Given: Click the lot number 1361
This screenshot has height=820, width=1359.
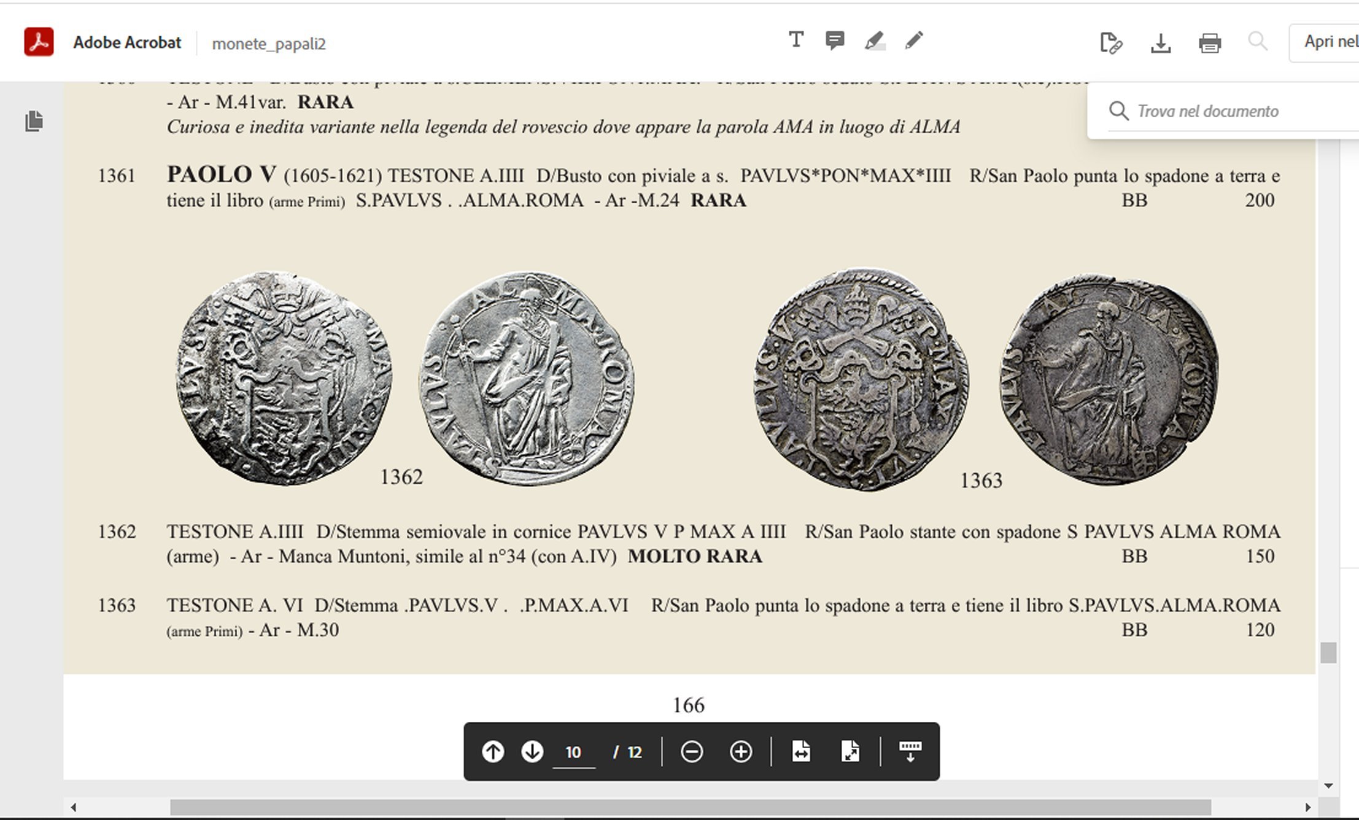Looking at the screenshot, I should tap(117, 176).
